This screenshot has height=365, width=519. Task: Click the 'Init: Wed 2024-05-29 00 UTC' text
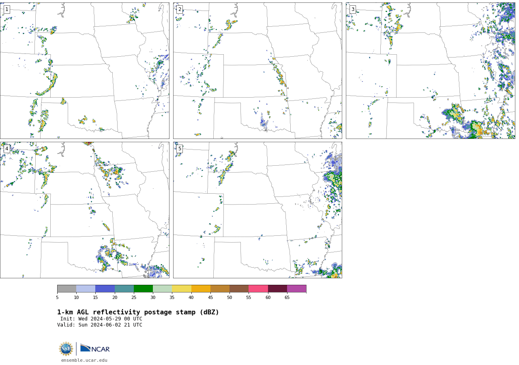pyautogui.click(x=101, y=319)
